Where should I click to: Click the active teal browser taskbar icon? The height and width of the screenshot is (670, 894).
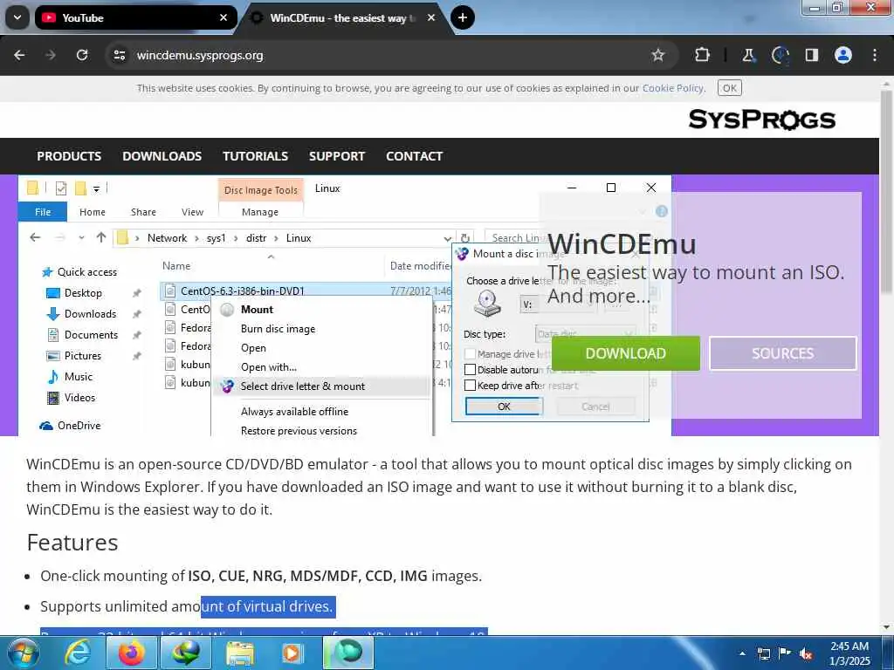coord(348,653)
